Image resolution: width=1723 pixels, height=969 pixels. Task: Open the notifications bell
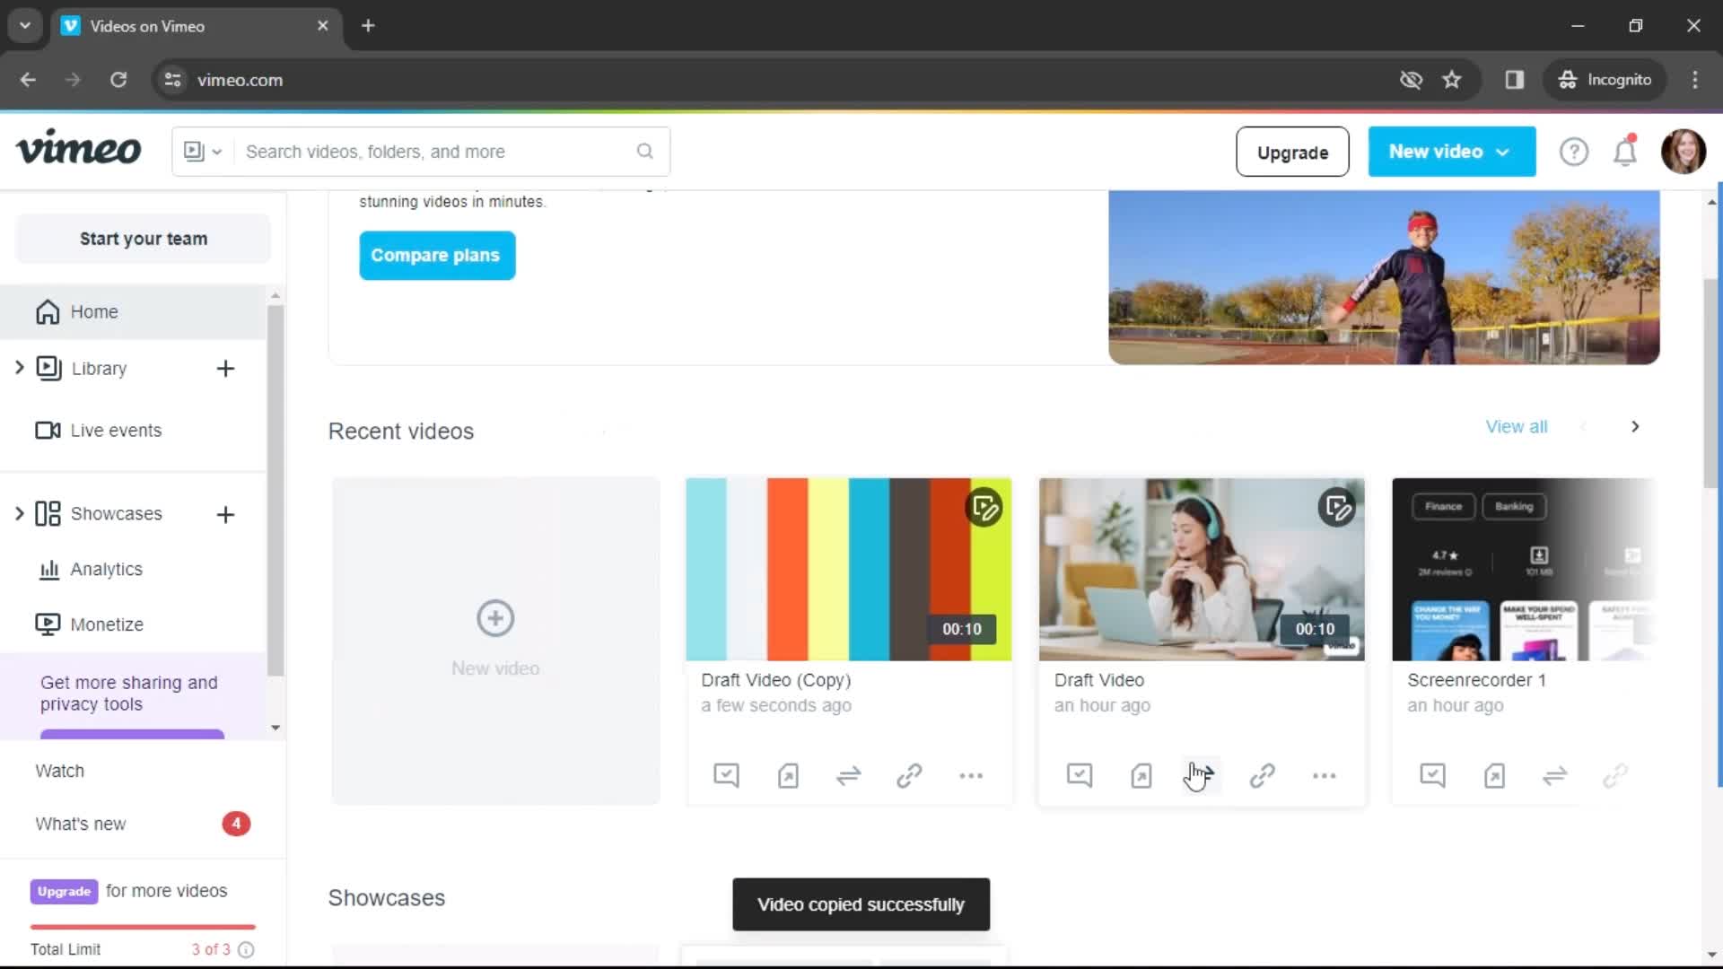pos(1625,151)
